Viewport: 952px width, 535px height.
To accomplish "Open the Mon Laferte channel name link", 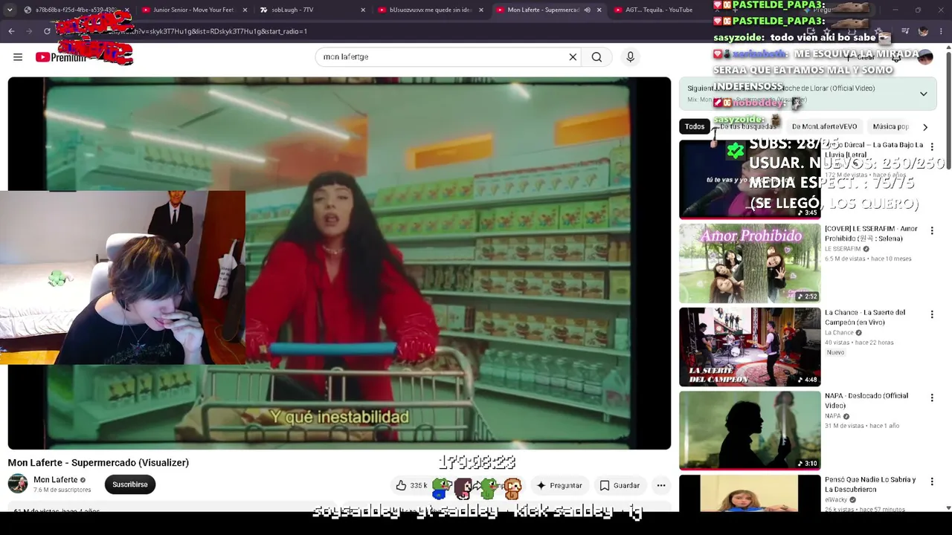I will pyautogui.click(x=56, y=480).
